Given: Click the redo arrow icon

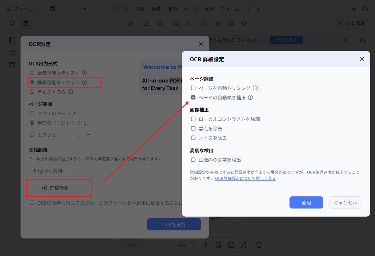Looking at the screenshot, I should (x=74, y=9).
